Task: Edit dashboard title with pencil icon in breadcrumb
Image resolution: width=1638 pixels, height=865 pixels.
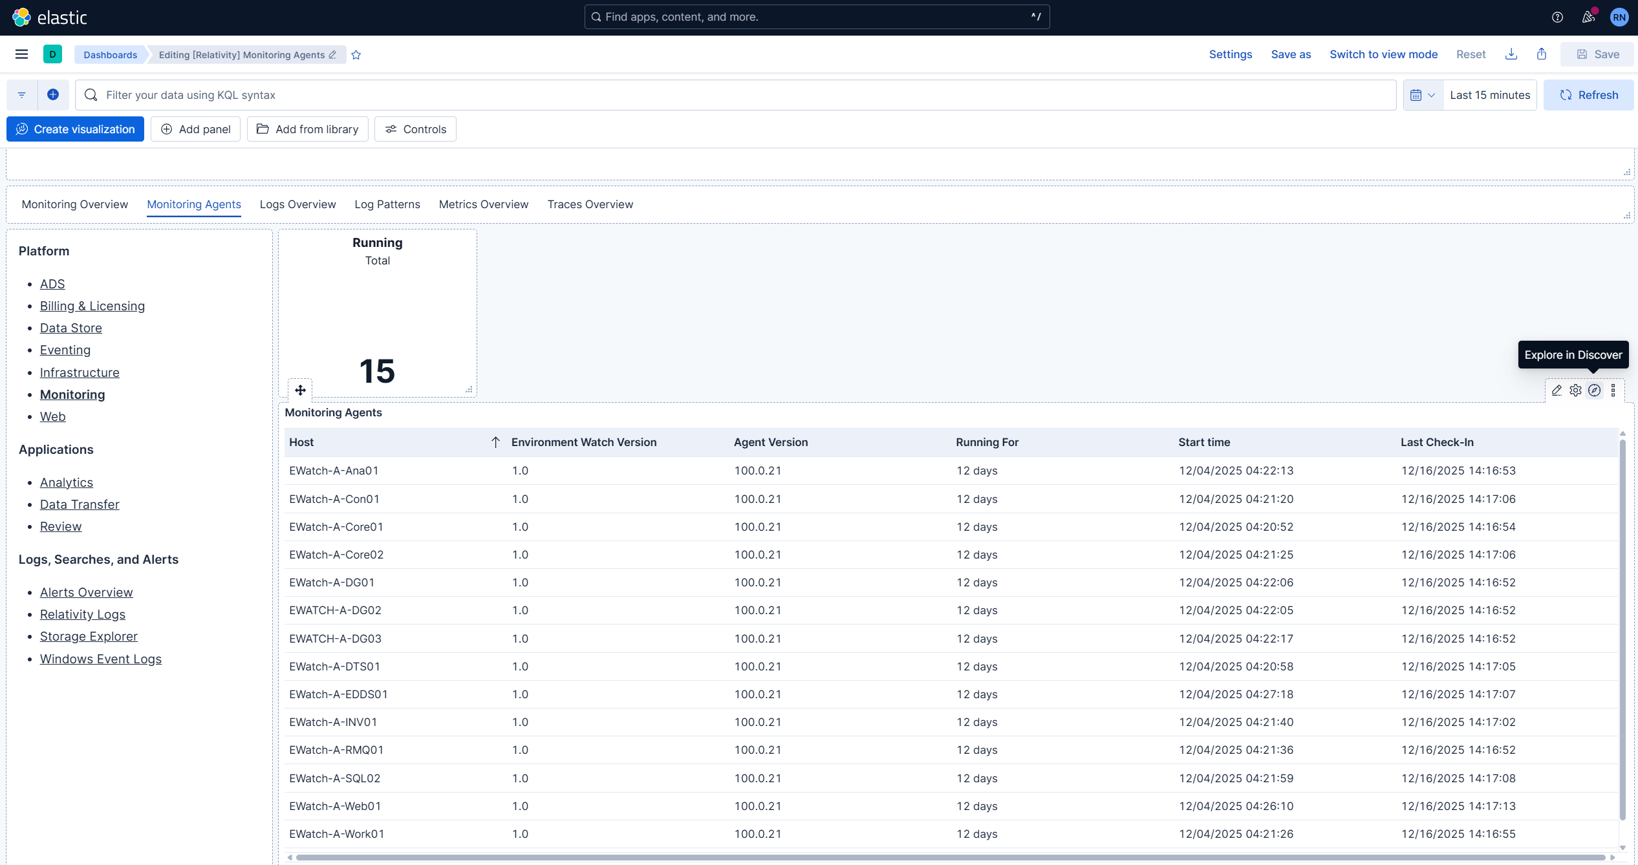Action: click(x=332, y=54)
